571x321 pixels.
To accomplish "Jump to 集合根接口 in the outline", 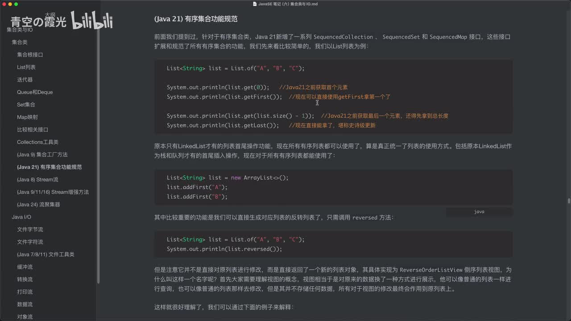I will 30,54.
